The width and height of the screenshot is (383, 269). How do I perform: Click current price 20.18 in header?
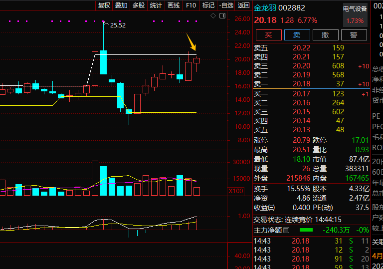tap(265, 20)
